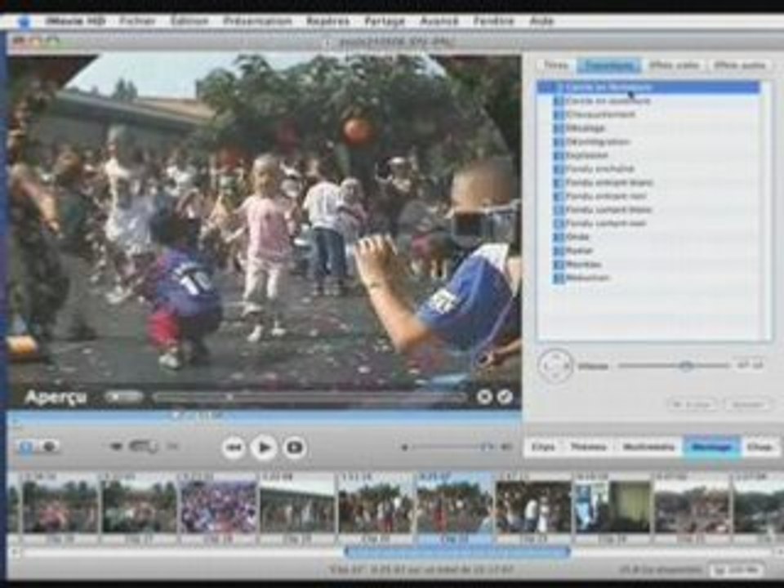
Task: Open the Partage menu
Action: (x=384, y=21)
